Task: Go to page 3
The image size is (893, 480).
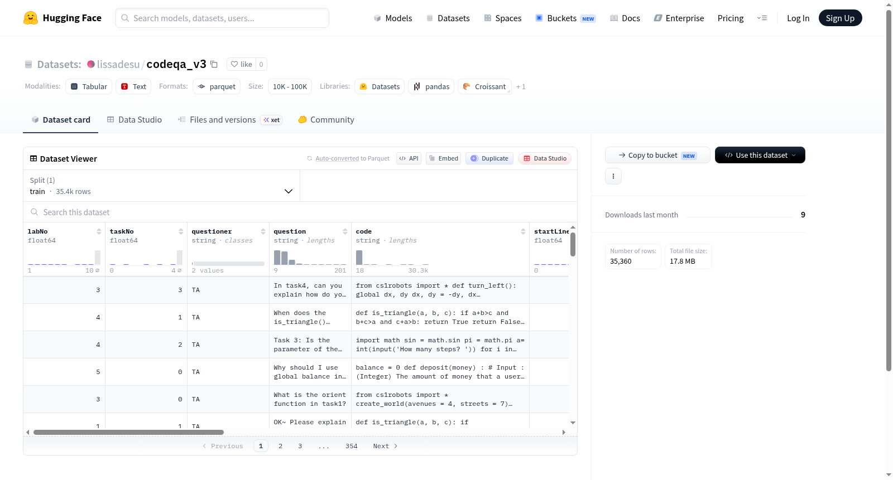Action: [x=300, y=446]
